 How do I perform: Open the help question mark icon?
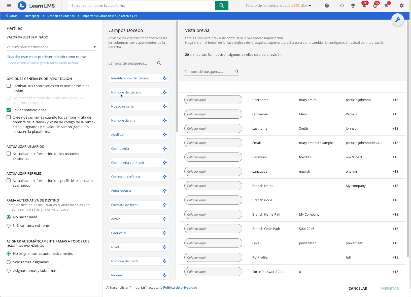click(x=327, y=6)
